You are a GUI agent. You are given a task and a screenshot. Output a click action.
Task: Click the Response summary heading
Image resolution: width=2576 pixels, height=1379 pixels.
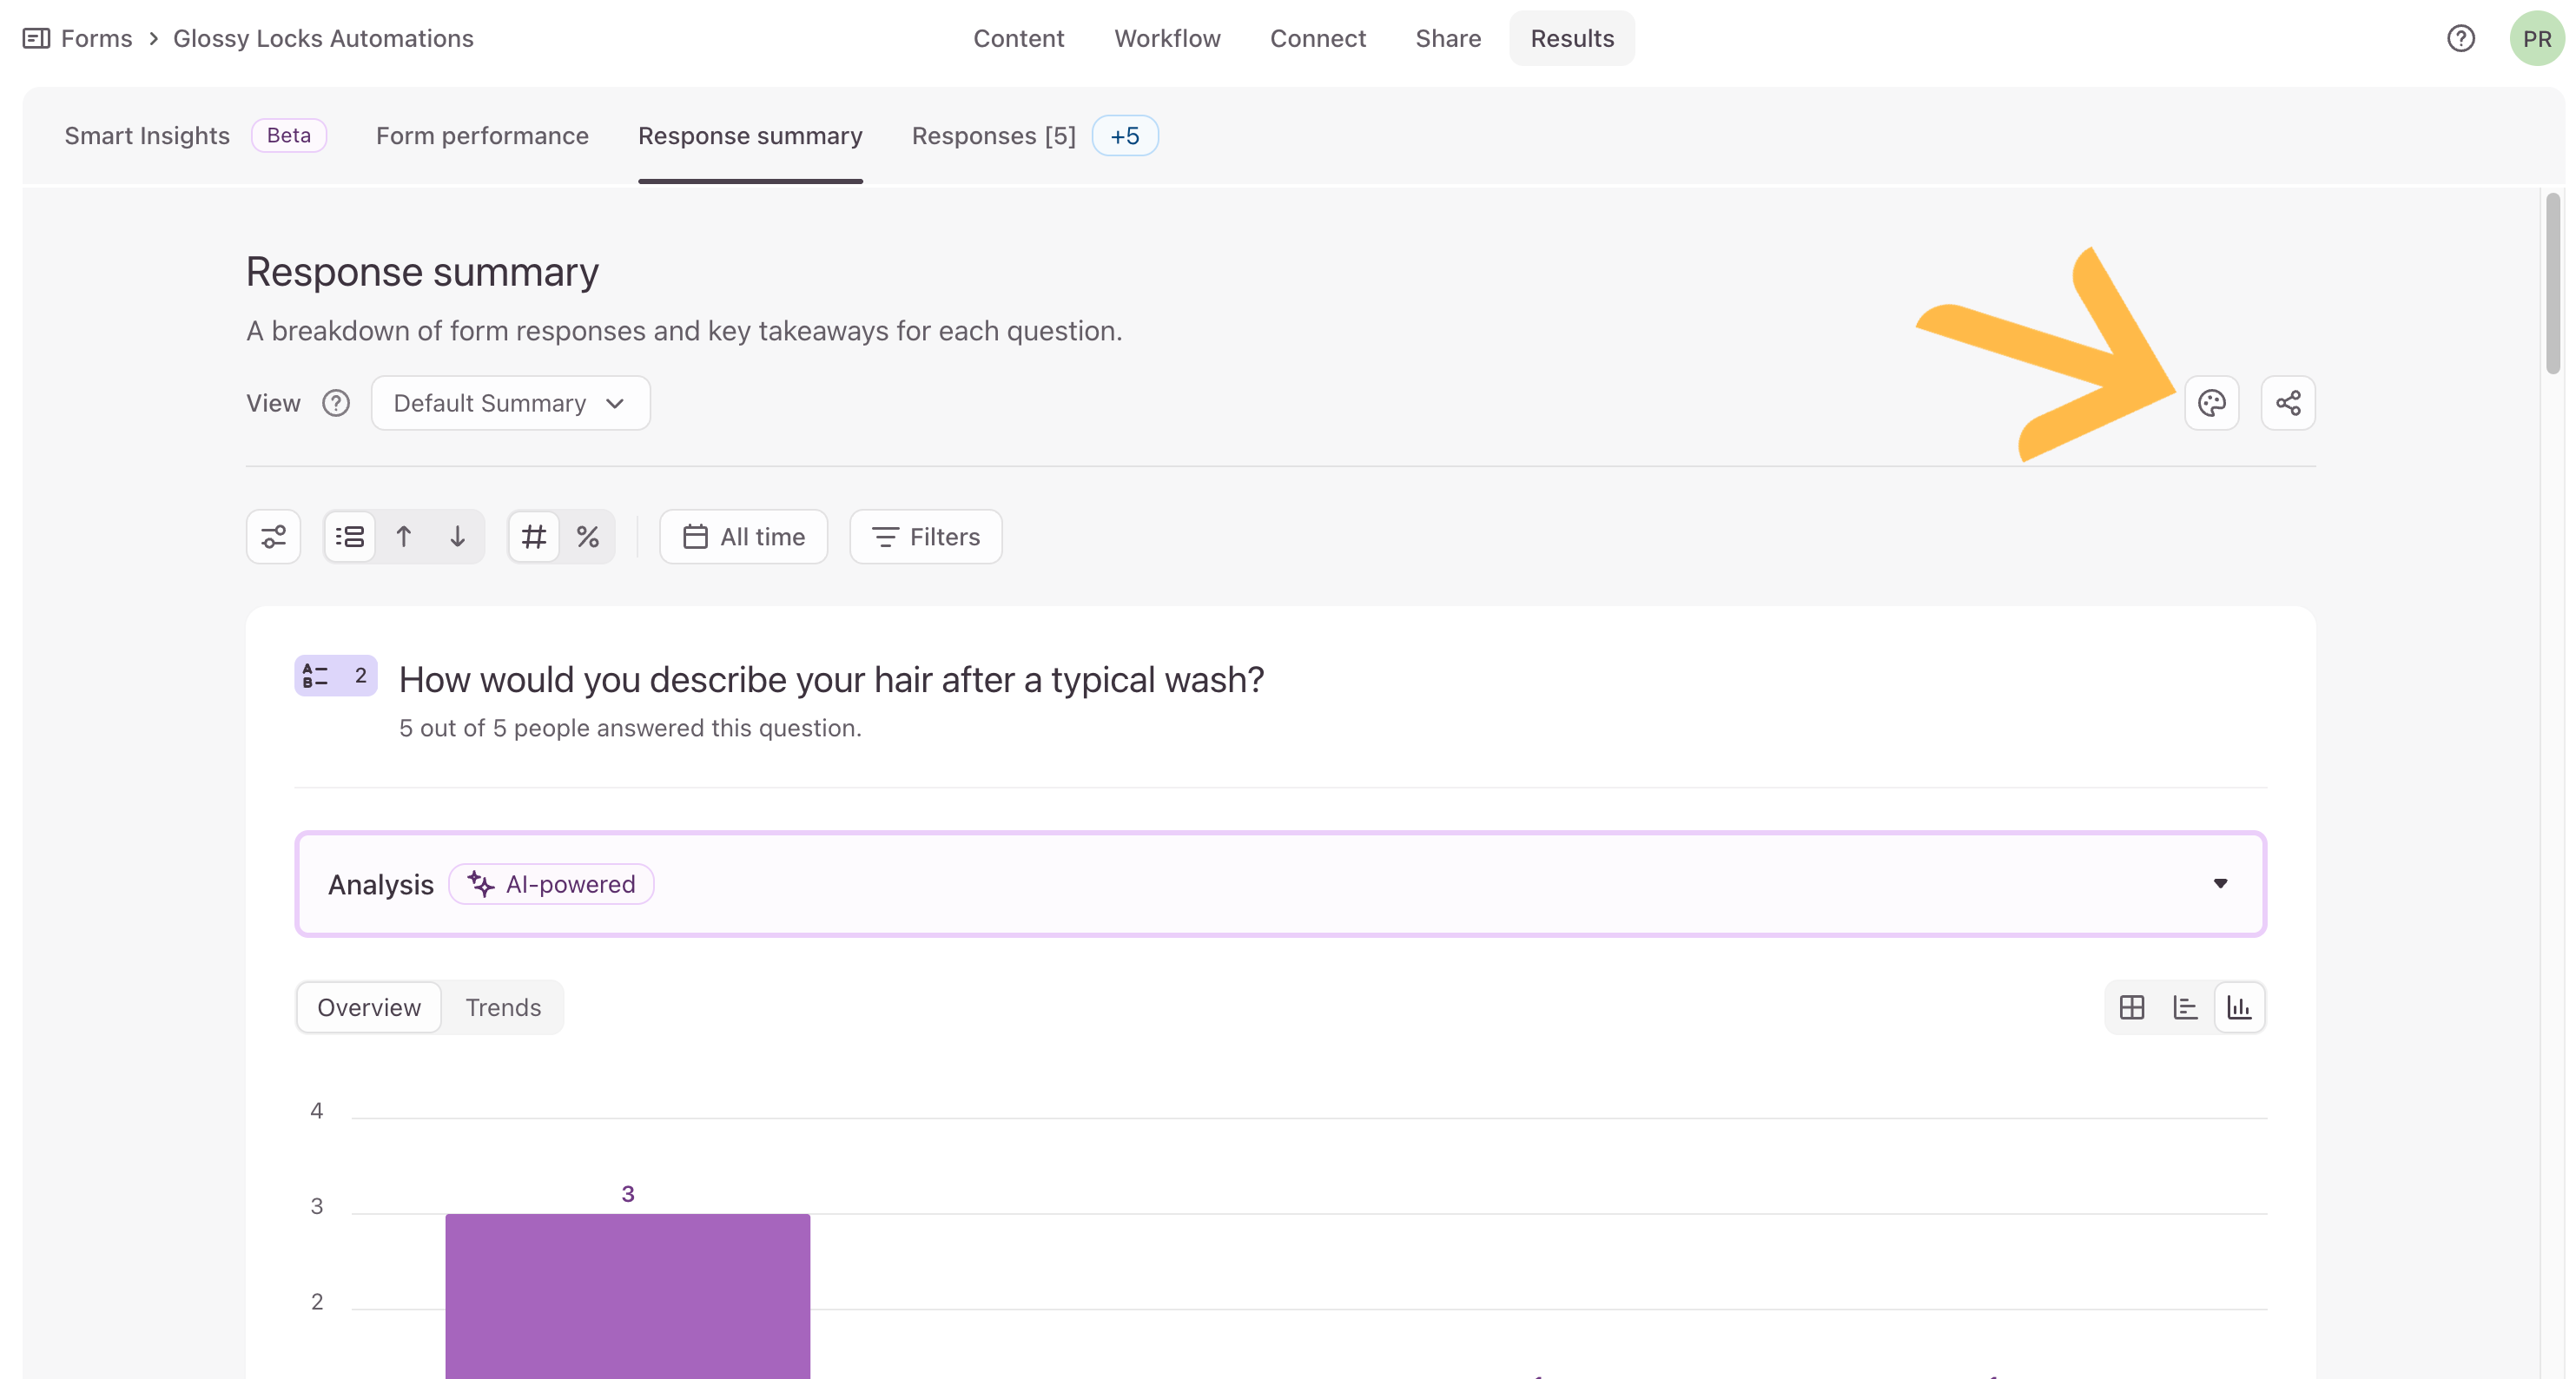coord(422,272)
